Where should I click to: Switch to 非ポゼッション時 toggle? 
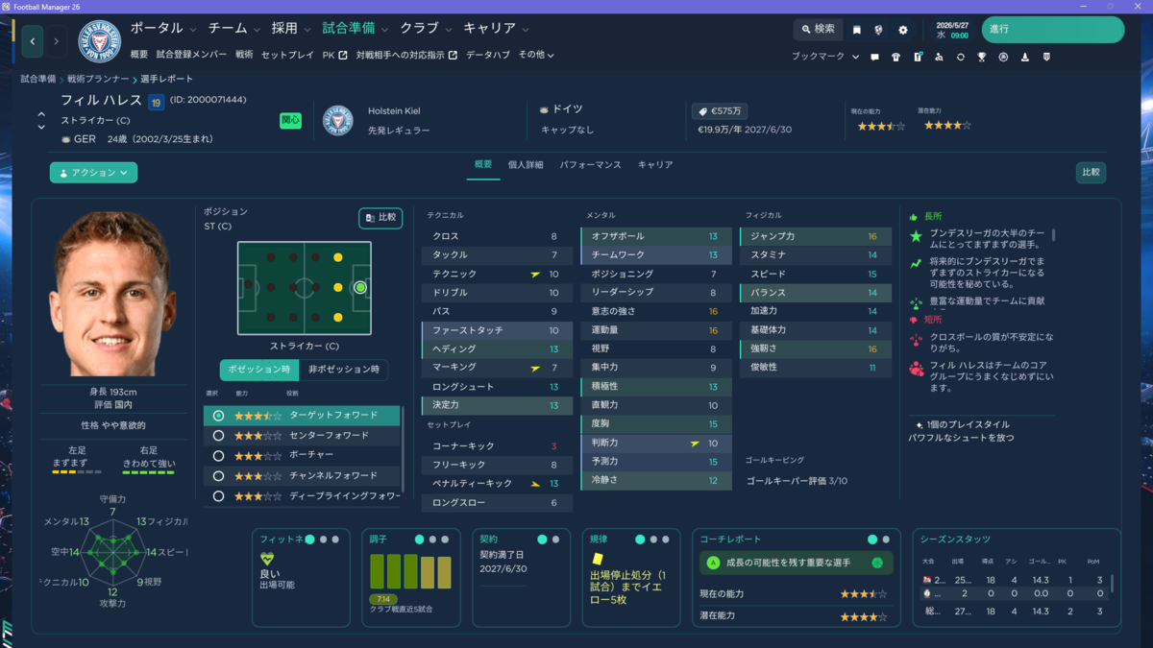point(344,370)
